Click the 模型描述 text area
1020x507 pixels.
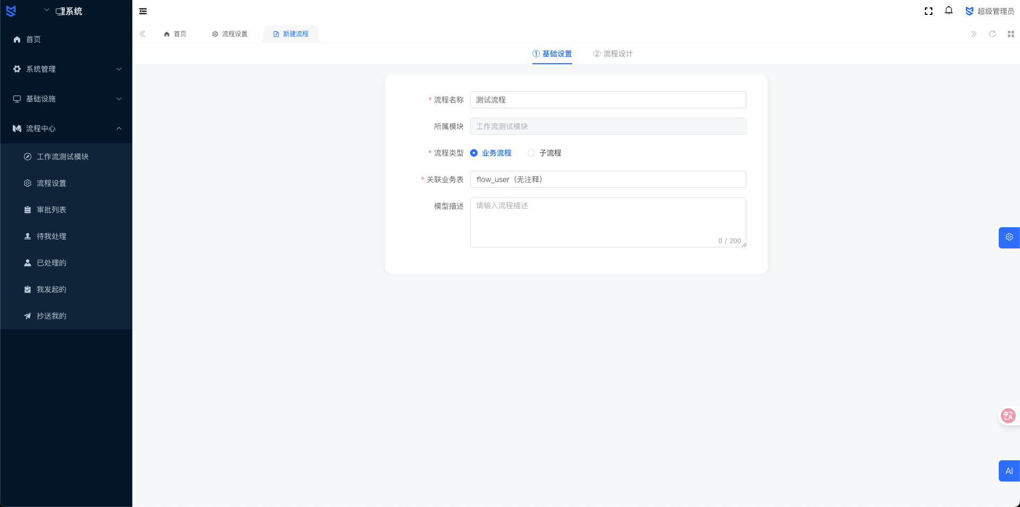pos(608,222)
